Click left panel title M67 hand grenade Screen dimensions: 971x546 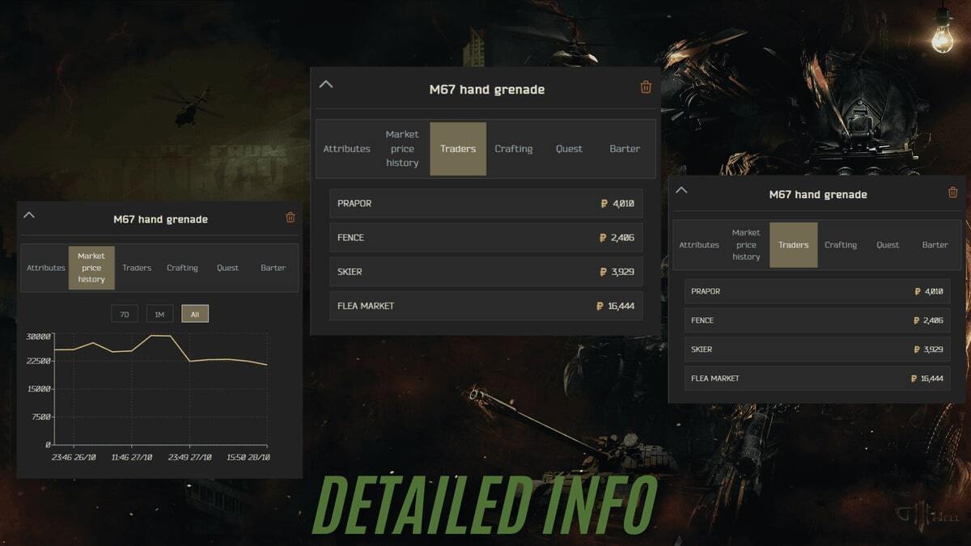coord(160,219)
